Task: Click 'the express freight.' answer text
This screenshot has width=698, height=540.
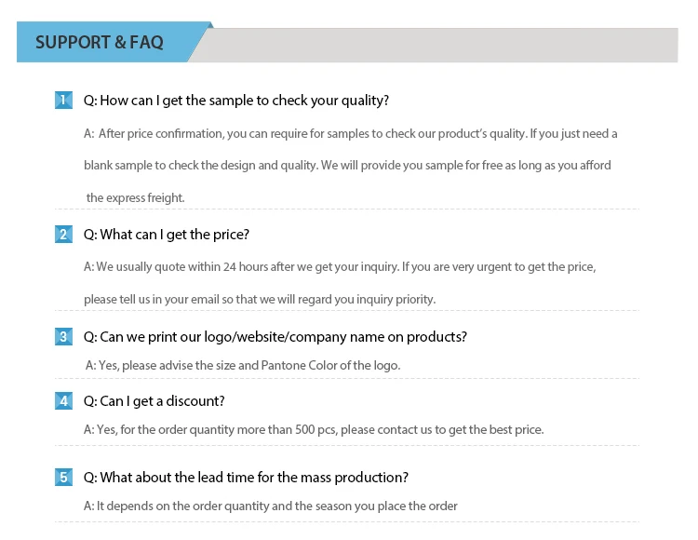Action: tap(136, 197)
